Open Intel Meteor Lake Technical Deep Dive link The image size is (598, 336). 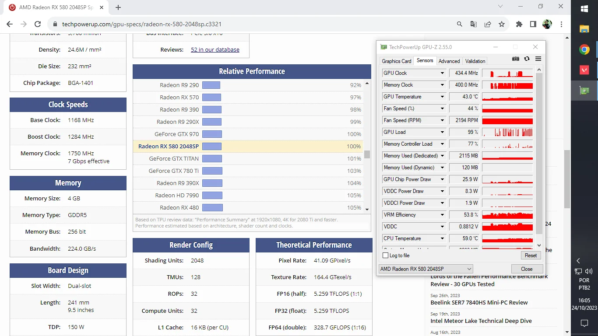tap(481, 321)
